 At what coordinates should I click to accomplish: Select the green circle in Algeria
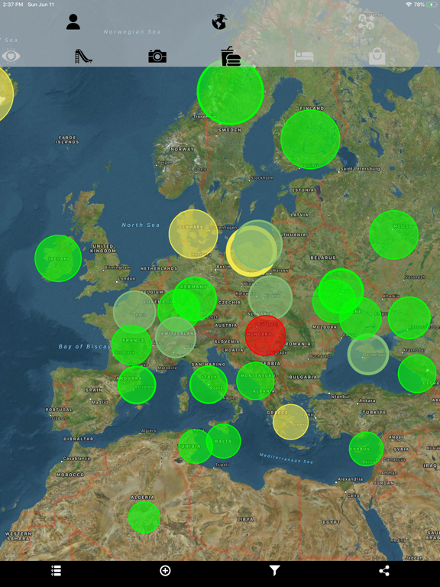coord(144,517)
